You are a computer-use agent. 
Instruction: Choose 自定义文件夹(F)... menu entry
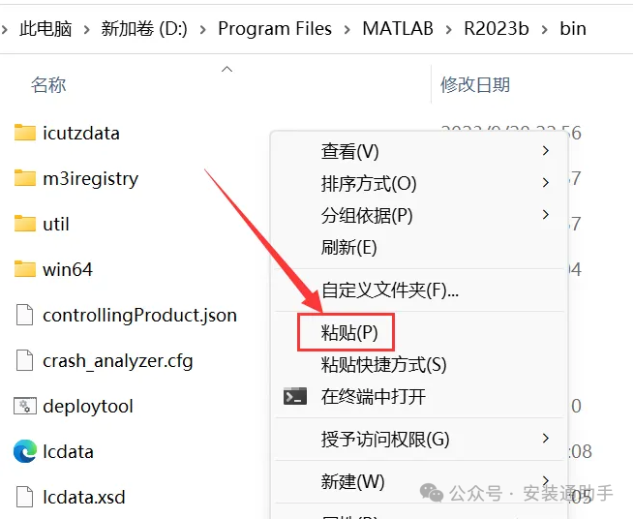pyautogui.click(x=419, y=290)
